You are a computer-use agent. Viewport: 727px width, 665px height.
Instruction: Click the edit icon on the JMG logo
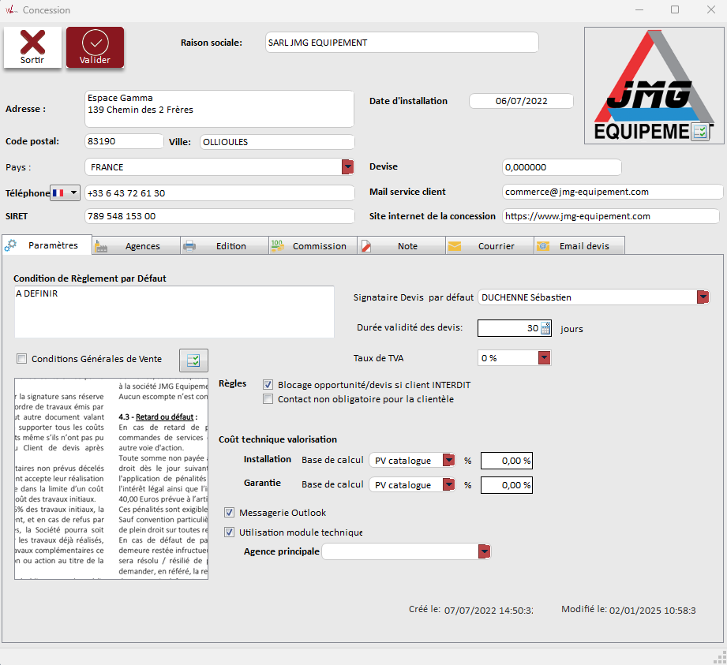pos(699,133)
